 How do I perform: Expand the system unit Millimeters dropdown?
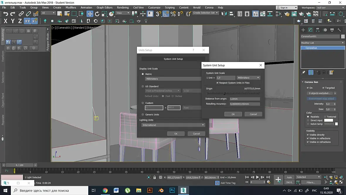248,78
